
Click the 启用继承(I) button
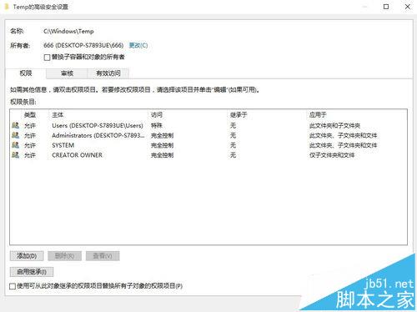(x=32, y=272)
